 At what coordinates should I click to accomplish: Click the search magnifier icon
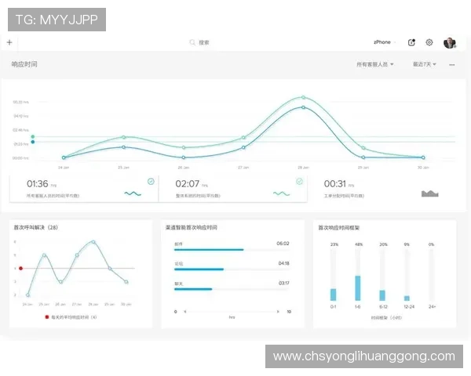192,42
